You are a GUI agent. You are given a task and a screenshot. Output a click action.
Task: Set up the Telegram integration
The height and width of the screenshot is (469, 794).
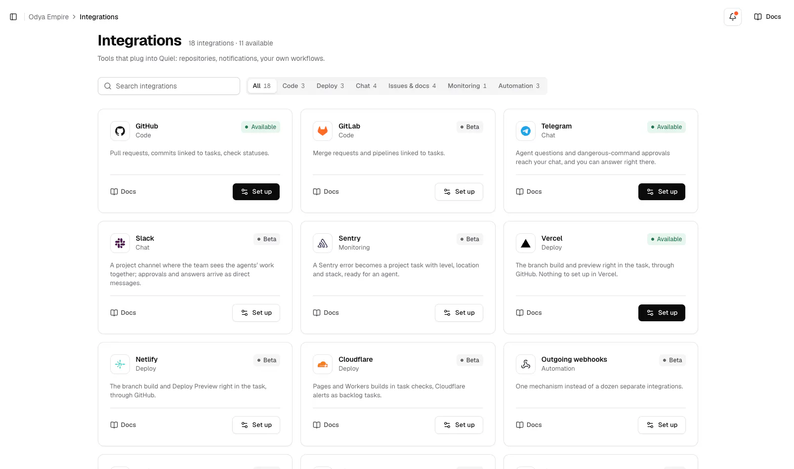tap(662, 192)
